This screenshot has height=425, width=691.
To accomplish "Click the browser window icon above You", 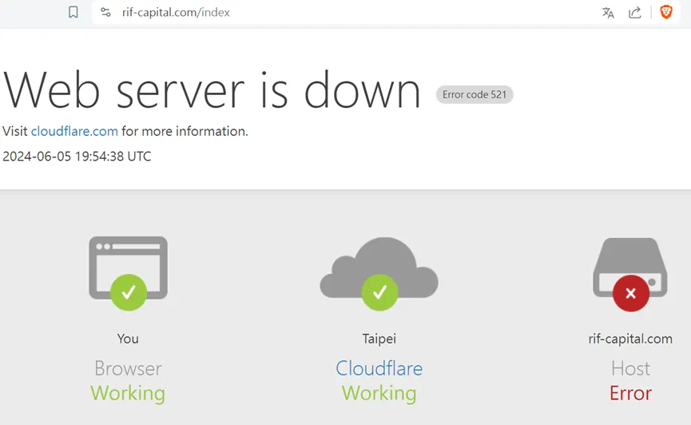I will point(129,273).
